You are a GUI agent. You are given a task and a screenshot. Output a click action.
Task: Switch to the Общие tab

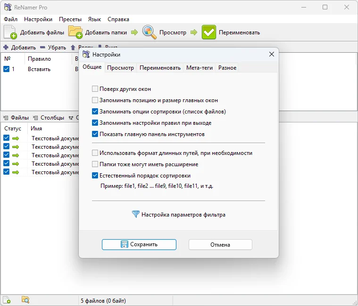pyautogui.click(x=92, y=67)
